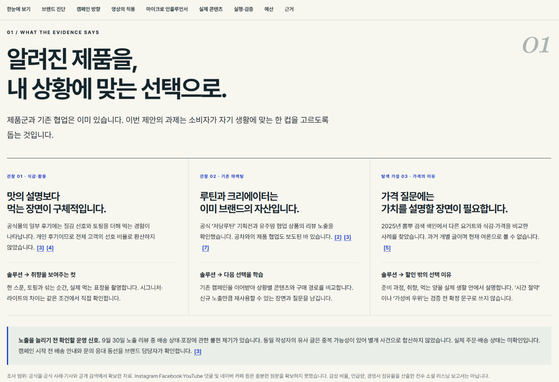Click the heading '가격 질문에는 가치를 설명할 장면이 필요합니다.'
The image size is (559, 382).
[444, 203]
